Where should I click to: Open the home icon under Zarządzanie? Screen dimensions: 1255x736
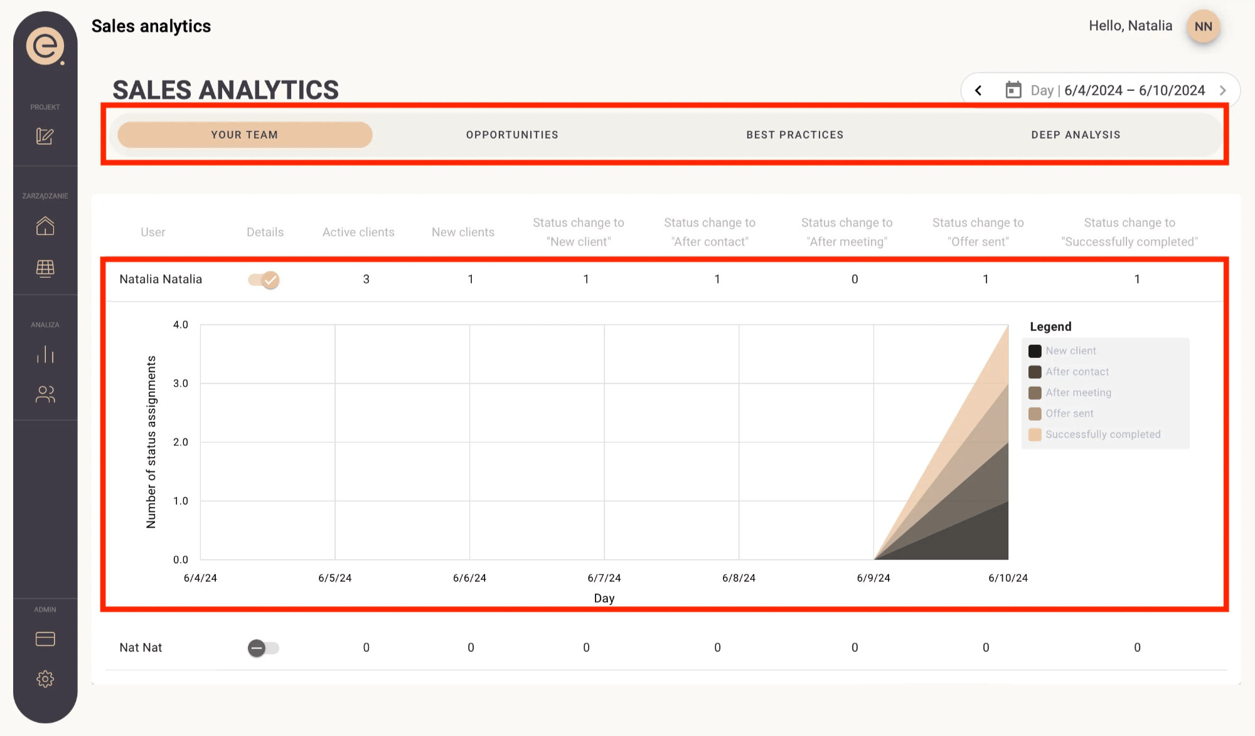(x=45, y=226)
